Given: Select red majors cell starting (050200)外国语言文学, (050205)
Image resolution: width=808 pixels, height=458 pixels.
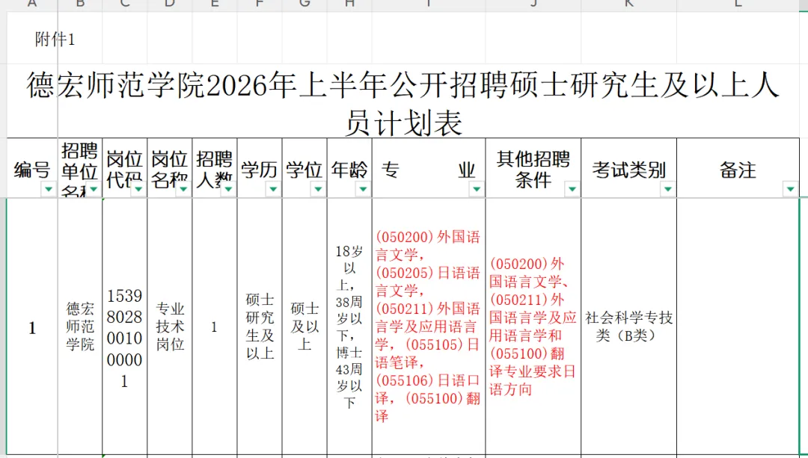Looking at the screenshot, I should (x=428, y=327).
